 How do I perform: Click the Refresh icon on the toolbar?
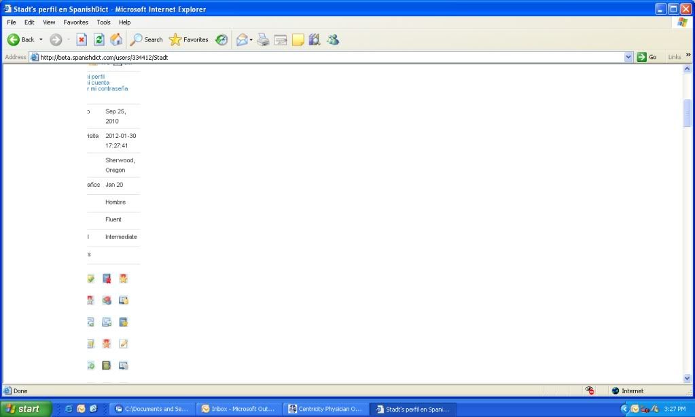coord(98,39)
